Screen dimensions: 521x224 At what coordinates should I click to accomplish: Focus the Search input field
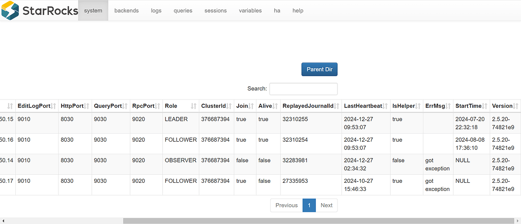click(x=303, y=89)
